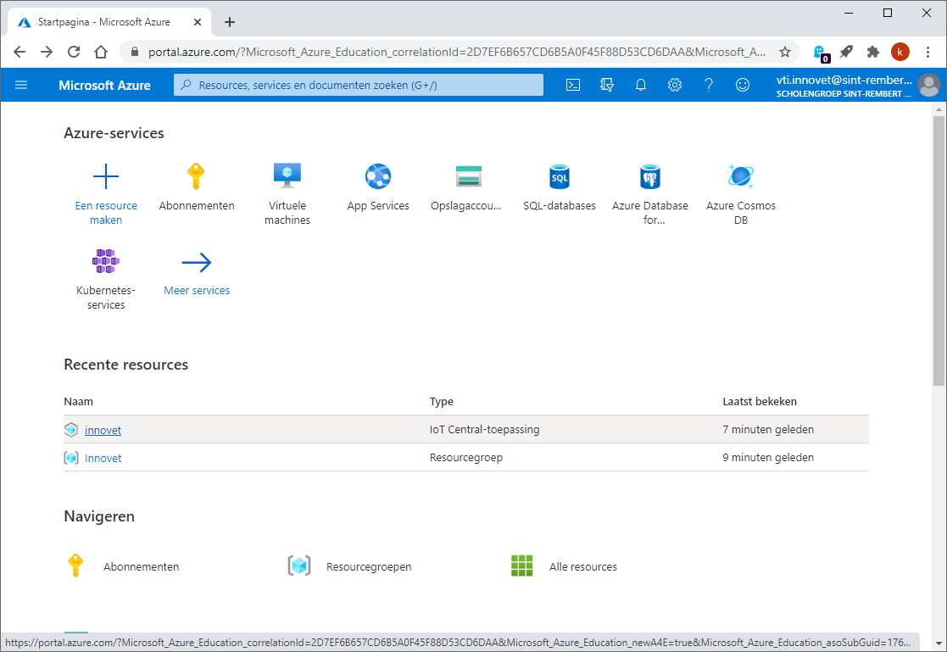Click the Microsoft Azure home title

coord(104,85)
